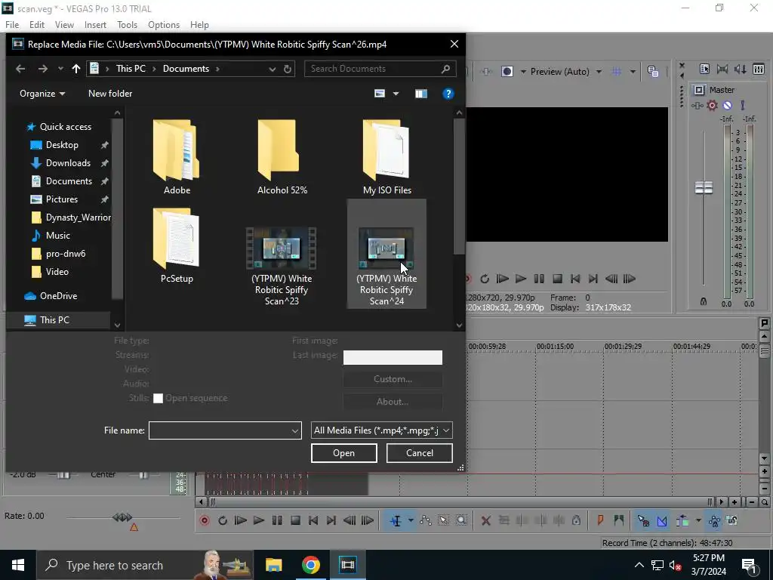This screenshot has width=773, height=580.
Task: Click Stop in the video preview transport
Action: tap(557, 279)
